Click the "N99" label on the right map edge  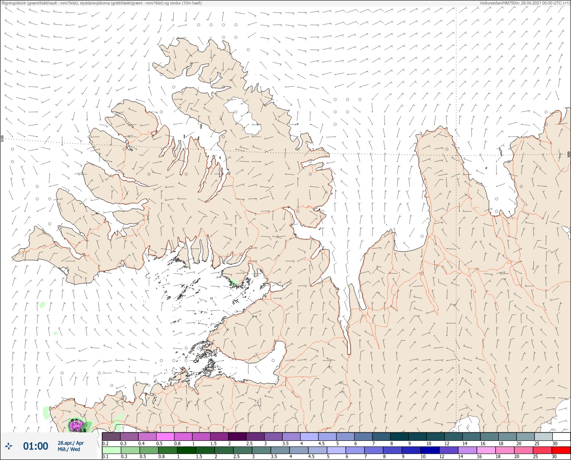[569, 154]
